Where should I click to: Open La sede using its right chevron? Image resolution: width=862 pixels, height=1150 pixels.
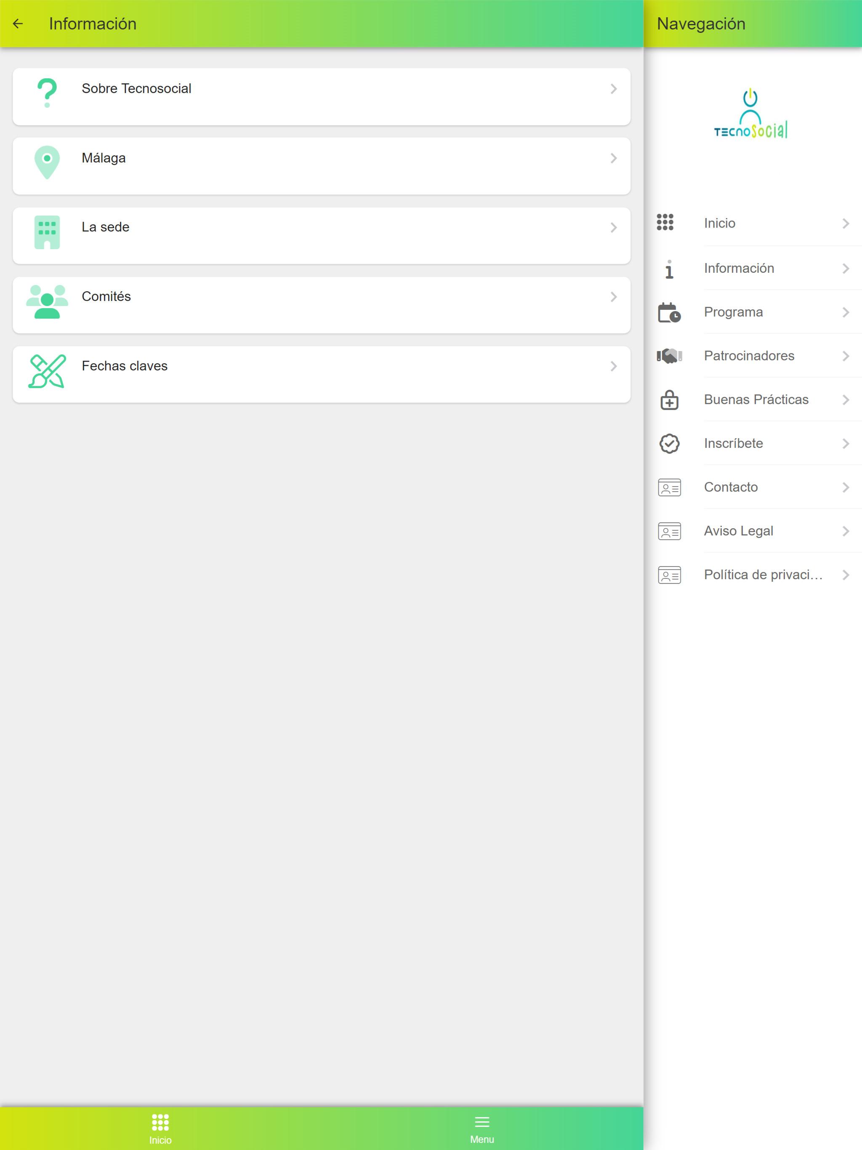[x=614, y=228]
